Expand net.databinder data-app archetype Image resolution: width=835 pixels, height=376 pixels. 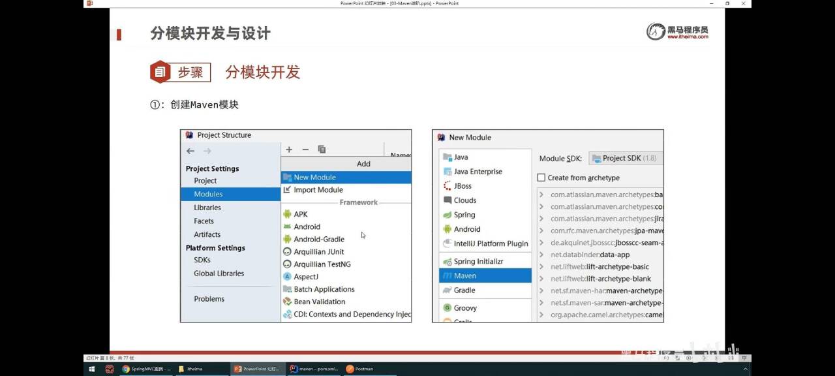[541, 255]
